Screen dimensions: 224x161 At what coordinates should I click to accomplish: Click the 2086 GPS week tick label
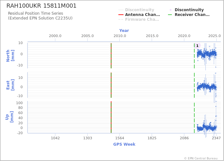click(x=184, y=138)
